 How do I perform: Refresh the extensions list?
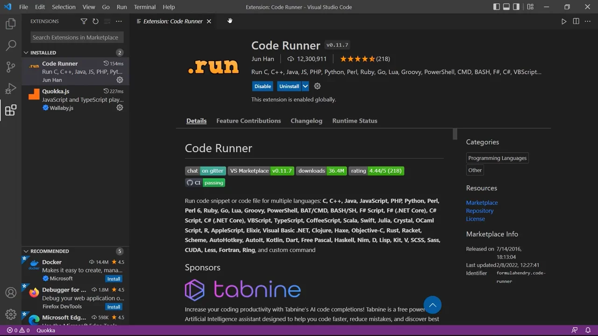point(95,21)
